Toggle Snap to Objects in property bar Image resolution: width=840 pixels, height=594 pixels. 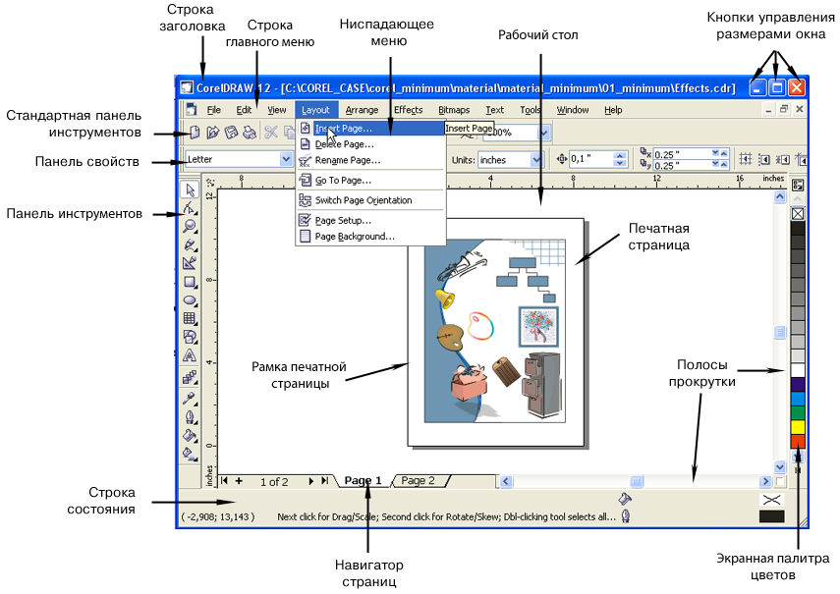(782, 159)
